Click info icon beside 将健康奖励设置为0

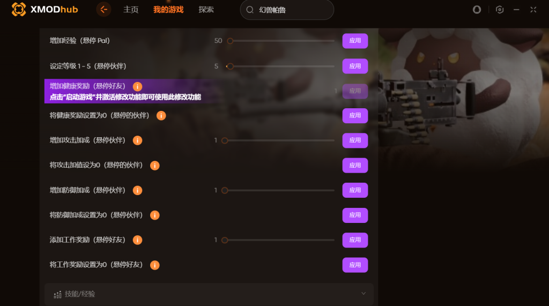(161, 116)
